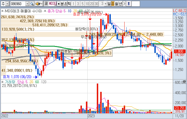Click the 422,369,726(10.0%) volume profile bar
The image size is (187, 119).
pos(28,21)
